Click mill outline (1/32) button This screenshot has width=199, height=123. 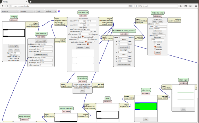click(x=41, y=55)
